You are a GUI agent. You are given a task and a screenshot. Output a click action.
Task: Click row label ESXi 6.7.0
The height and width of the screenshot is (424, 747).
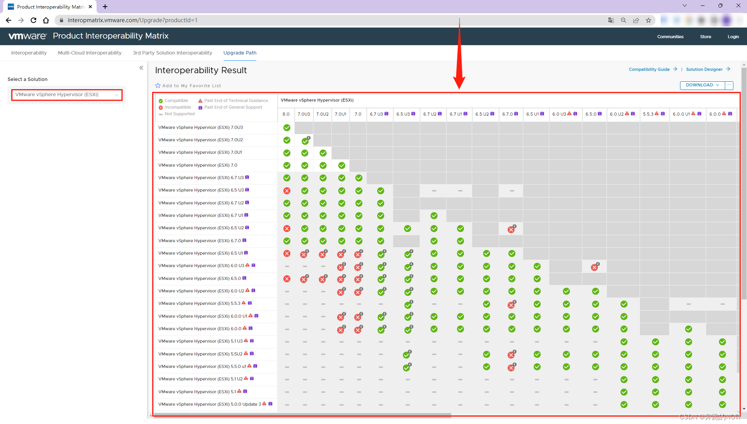[x=200, y=241]
